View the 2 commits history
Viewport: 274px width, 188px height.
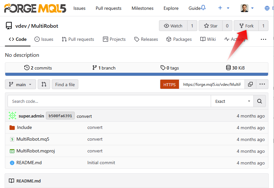point(38,68)
